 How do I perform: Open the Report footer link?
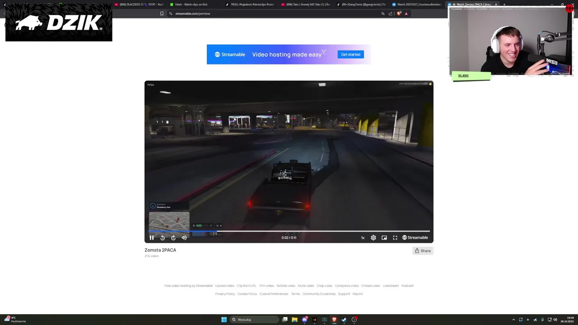[358, 294]
